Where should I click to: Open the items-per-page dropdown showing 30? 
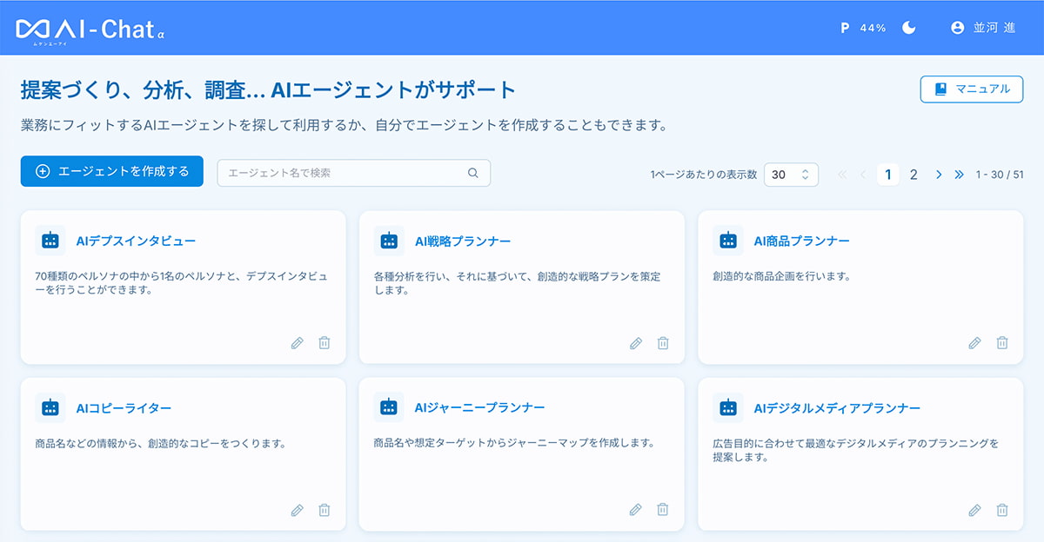pos(791,175)
